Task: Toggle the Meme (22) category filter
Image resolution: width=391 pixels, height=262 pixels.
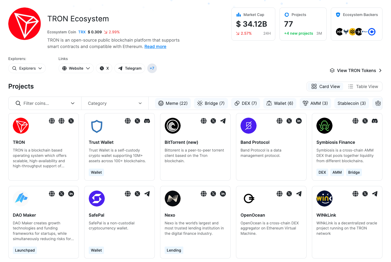Action: click(173, 103)
